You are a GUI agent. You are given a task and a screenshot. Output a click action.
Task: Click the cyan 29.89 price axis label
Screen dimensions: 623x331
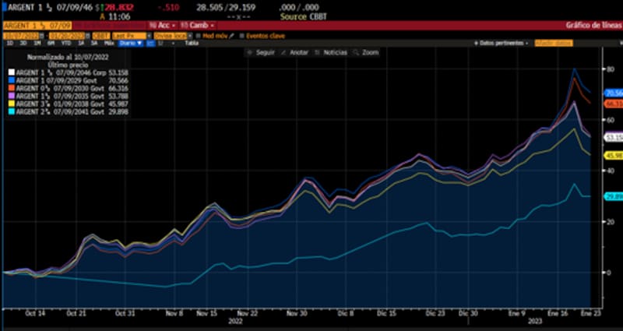pos(612,196)
